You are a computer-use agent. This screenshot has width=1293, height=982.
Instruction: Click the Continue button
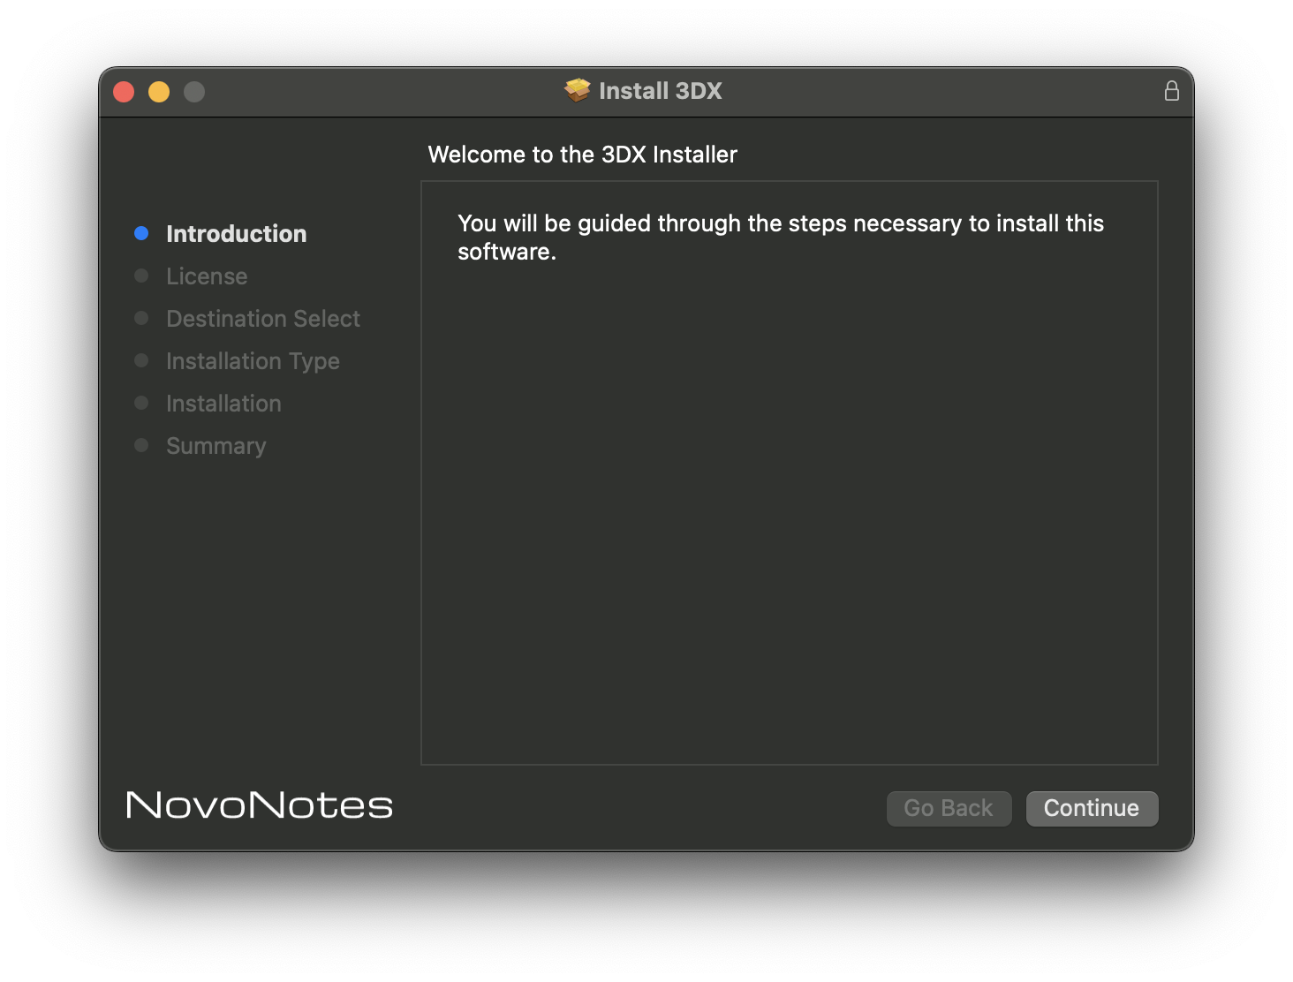1092,808
